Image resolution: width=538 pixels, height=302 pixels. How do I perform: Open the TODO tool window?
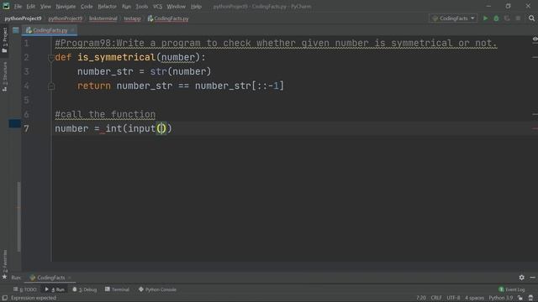pos(24,289)
